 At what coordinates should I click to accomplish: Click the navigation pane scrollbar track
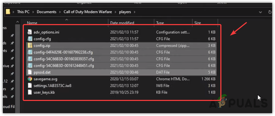[x=18, y=69]
